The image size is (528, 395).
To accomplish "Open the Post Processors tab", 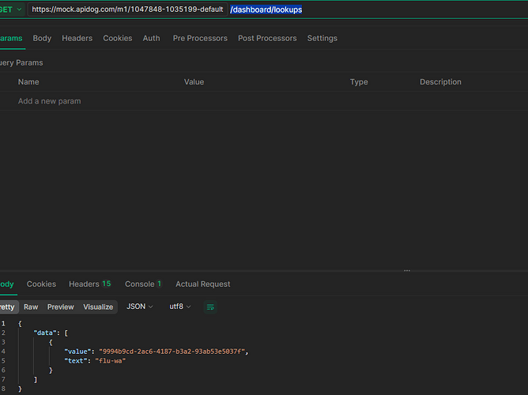I will 267,39.
